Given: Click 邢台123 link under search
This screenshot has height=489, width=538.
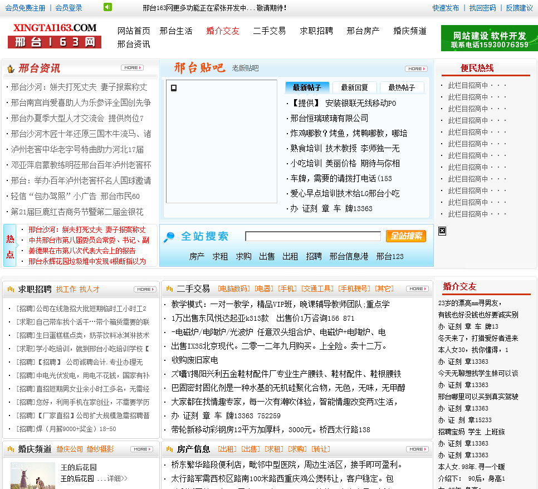Looking at the screenshot, I should click(x=390, y=256).
